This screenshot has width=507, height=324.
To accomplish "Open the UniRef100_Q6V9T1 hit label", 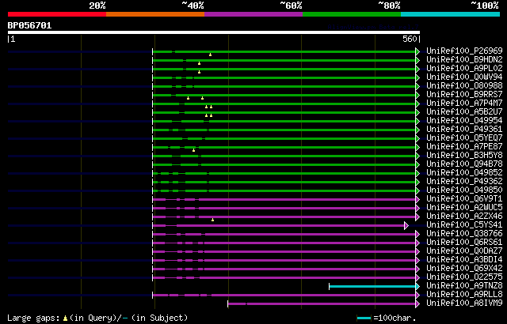I will coord(464,198).
